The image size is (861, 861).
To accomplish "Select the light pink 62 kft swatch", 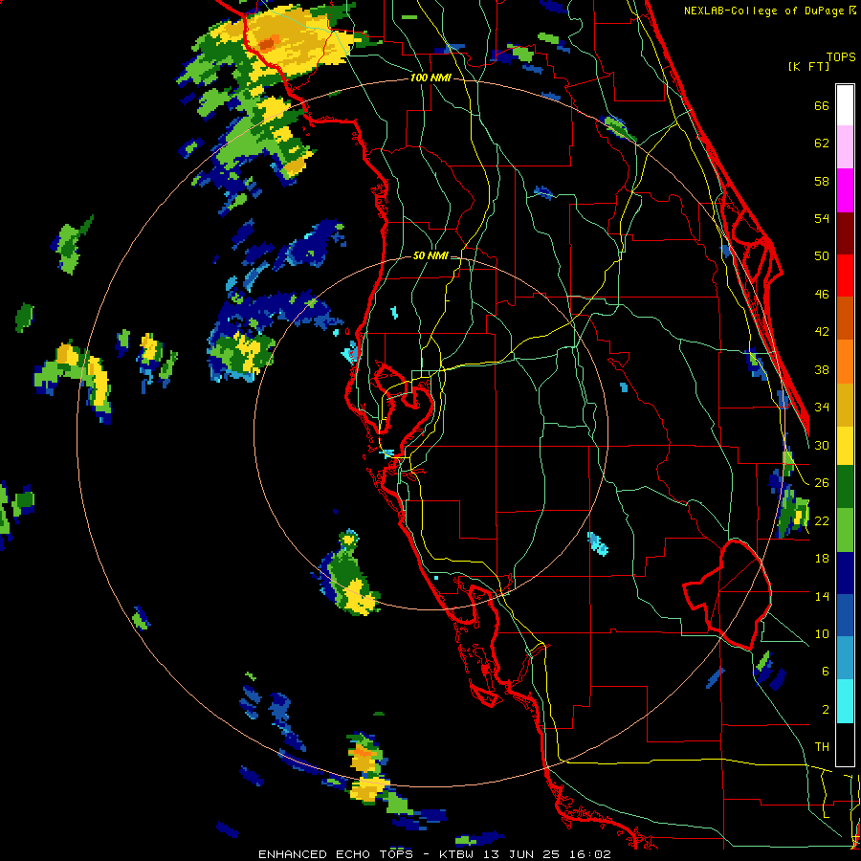I will coord(845,147).
